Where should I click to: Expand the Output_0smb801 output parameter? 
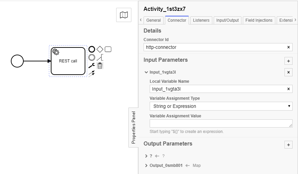coord(146,166)
